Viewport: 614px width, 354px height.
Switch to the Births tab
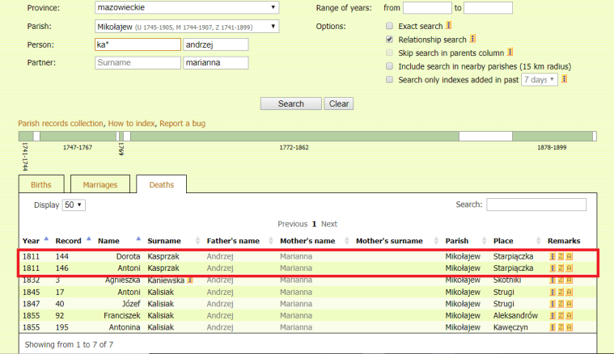pyautogui.click(x=40, y=185)
